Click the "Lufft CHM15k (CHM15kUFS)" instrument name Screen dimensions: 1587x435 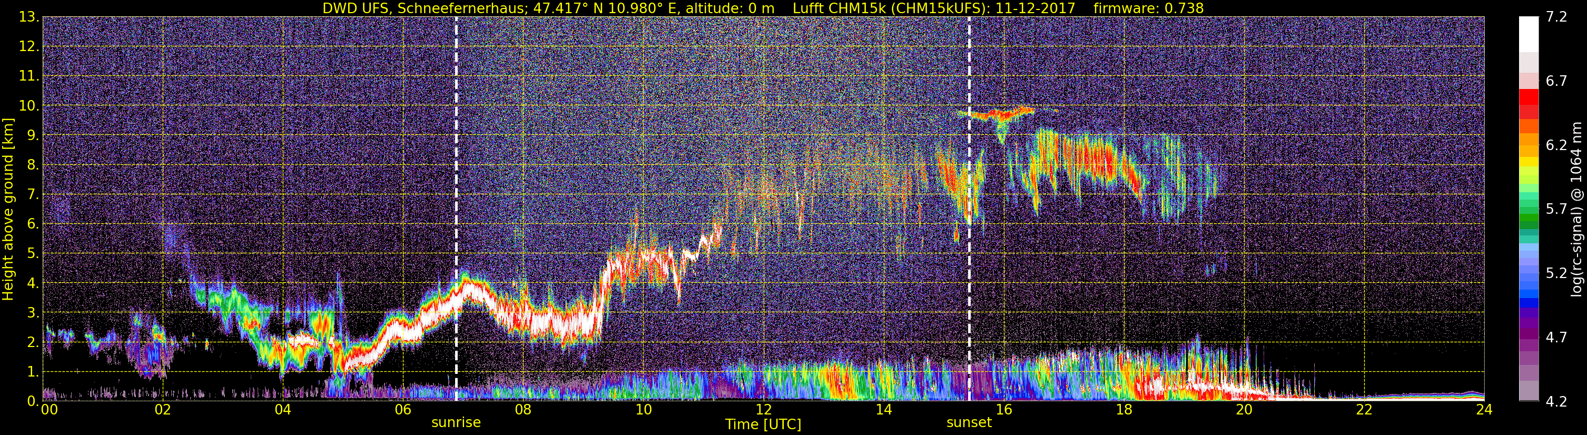pyautogui.click(x=890, y=8)
